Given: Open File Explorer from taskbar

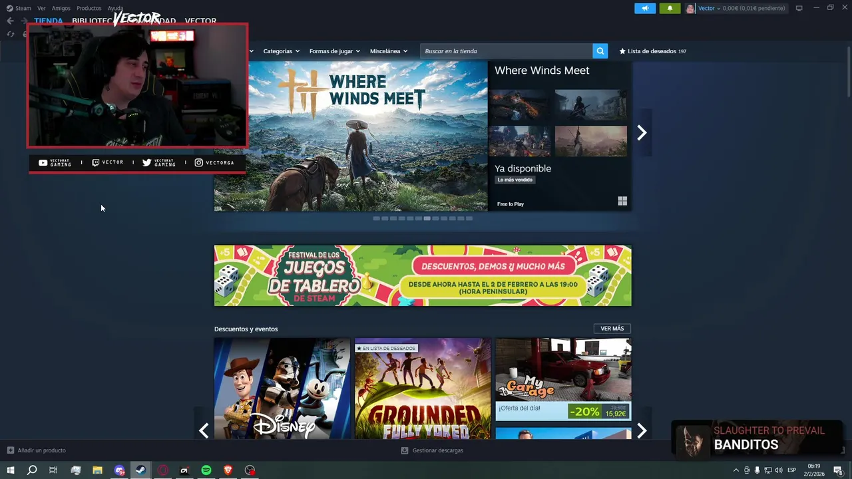Looking at the screenshot, I should [97, 470].
